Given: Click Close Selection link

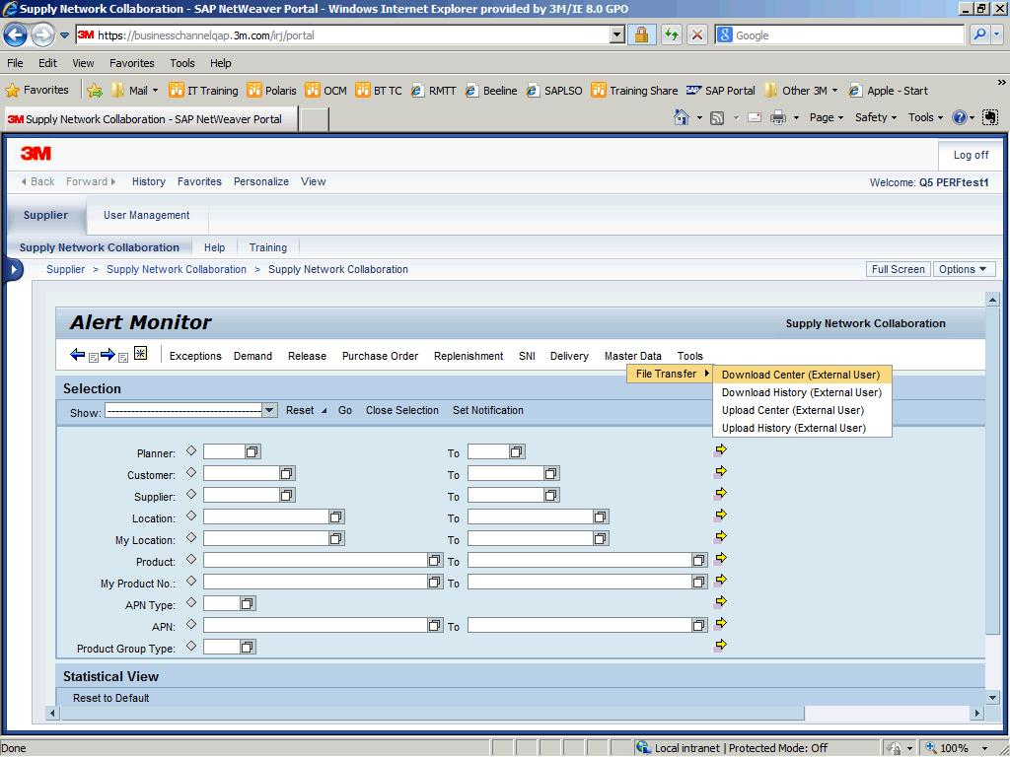Looking at the screenshot, I should pos(402,410).
